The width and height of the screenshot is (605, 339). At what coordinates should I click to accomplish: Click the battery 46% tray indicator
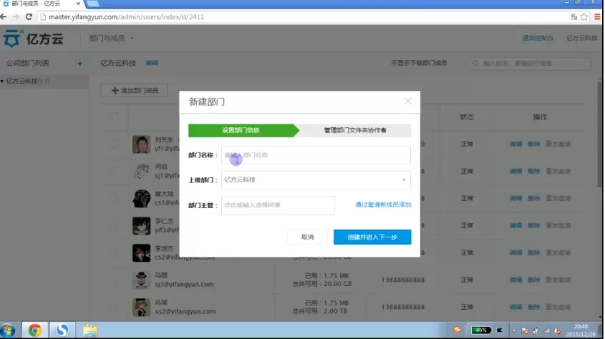481,330
